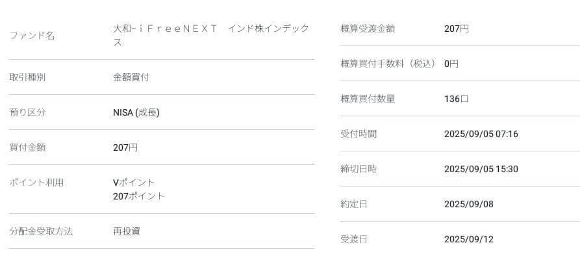Click the 受付時間 value 2025/09/05 07:16
Image resolution: width=580 pixels, height=256 pixels.
pos(481,134)
